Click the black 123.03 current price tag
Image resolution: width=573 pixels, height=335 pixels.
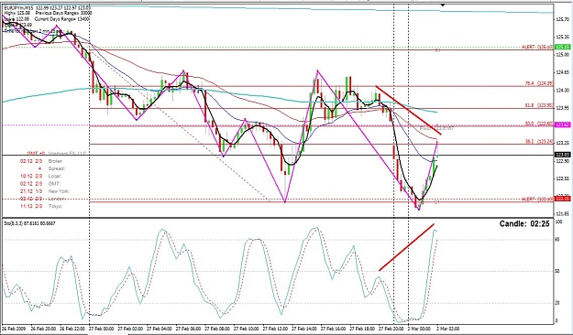(562, 155)
